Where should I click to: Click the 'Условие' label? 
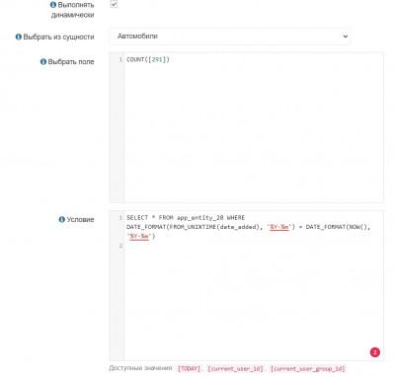[x=81, y=219]
